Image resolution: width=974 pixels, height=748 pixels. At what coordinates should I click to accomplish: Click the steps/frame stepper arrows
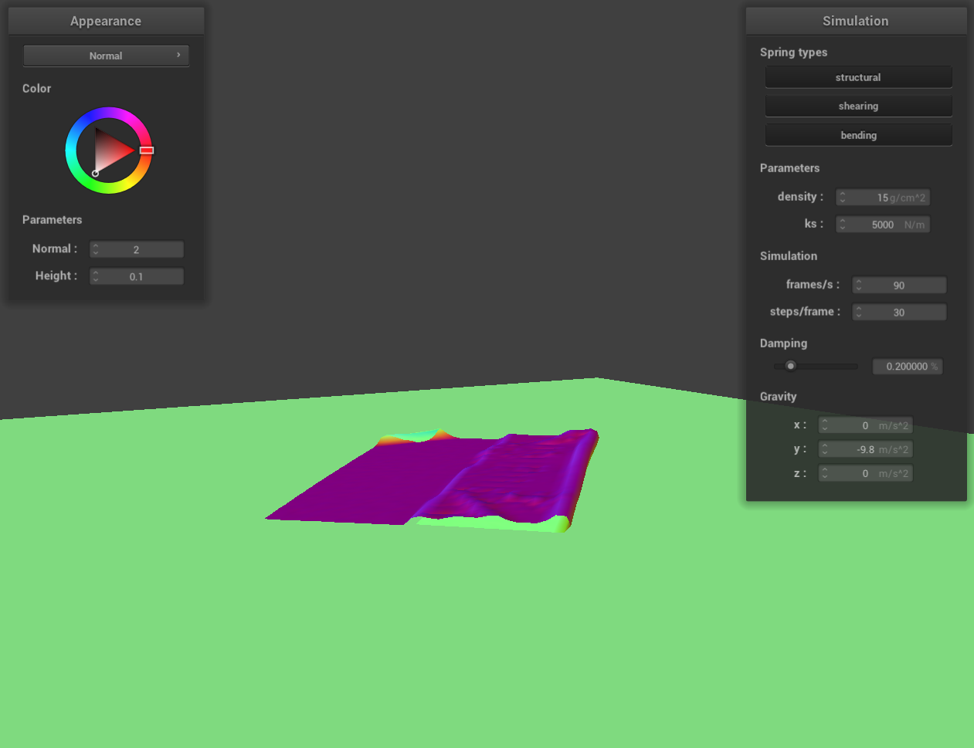click(858, 313)
